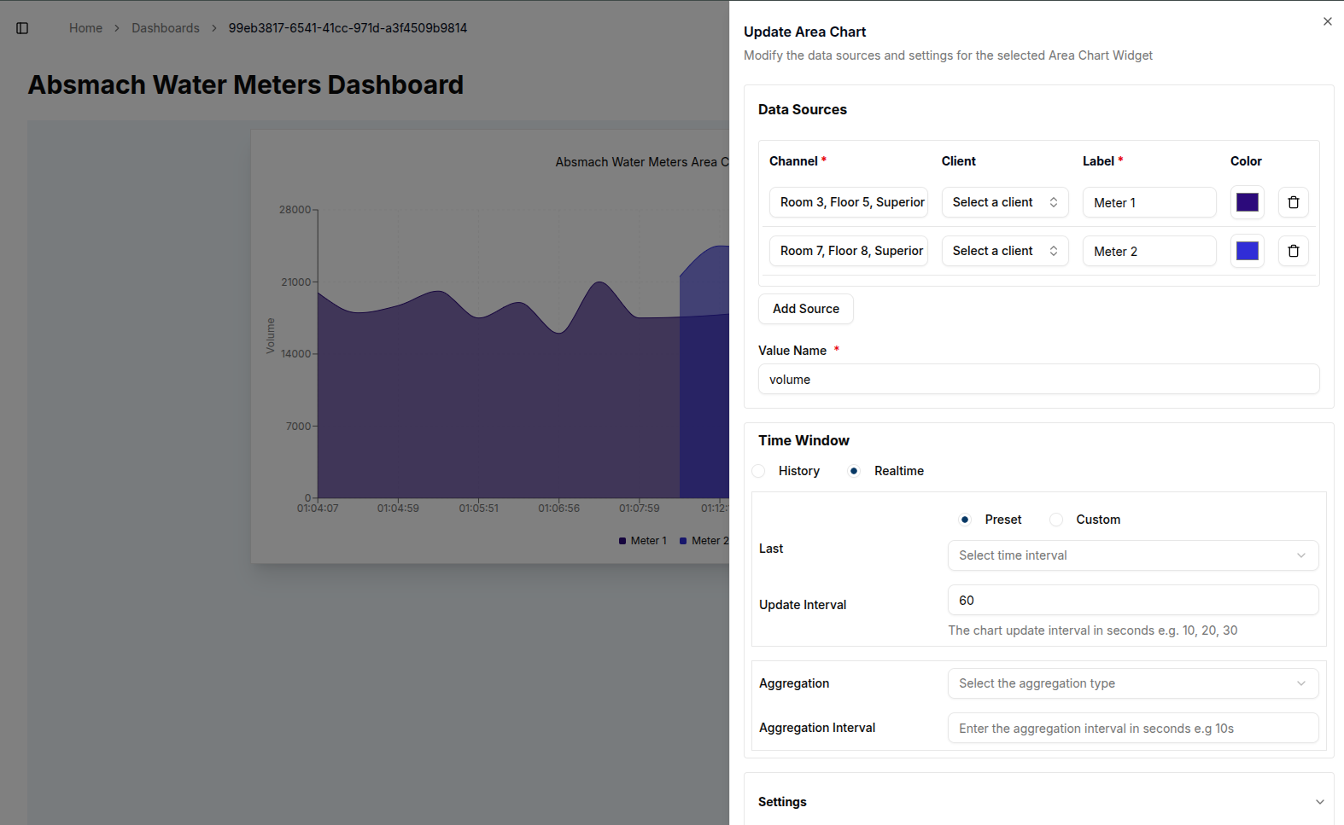Close the Update Area Chart panel

click(1327, 21)
